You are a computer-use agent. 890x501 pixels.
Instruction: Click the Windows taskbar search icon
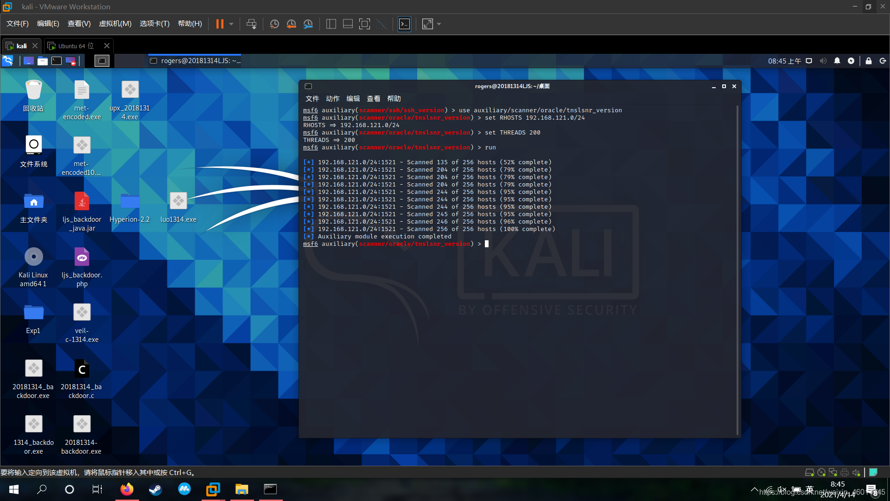(42, 489)
